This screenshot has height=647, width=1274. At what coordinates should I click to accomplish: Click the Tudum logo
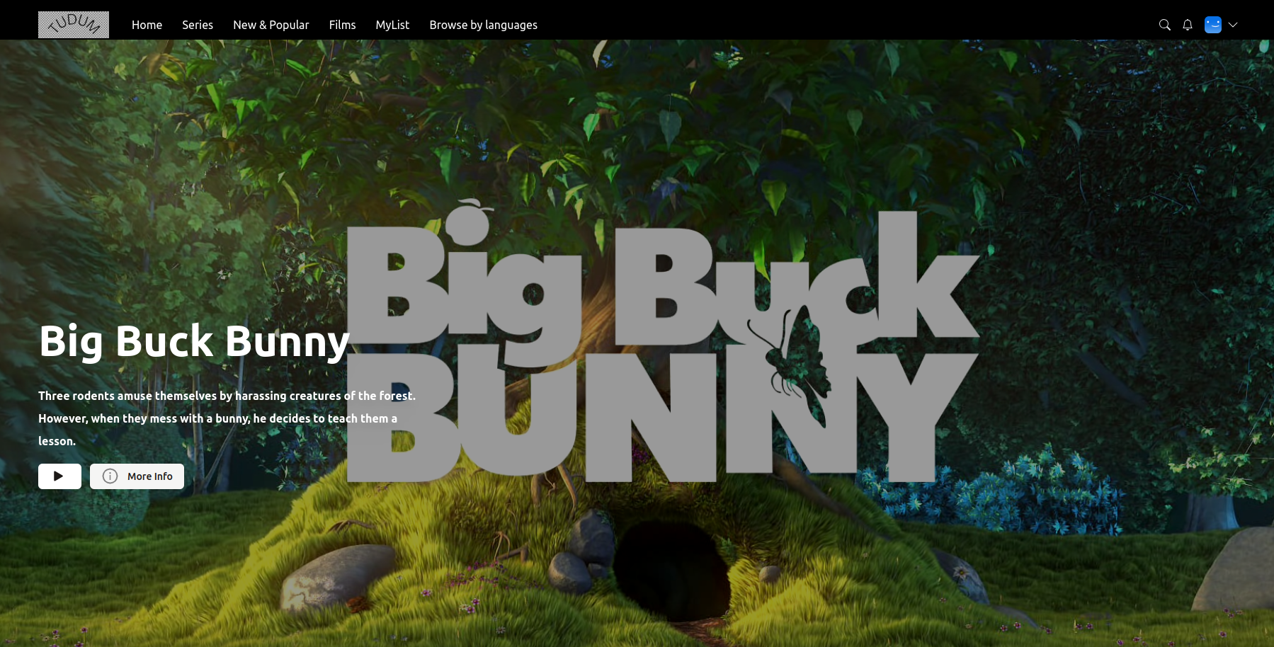(x=74, y=25)
